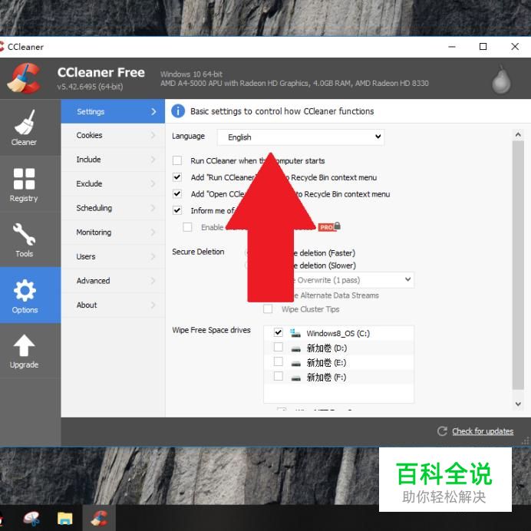Uncheck Add 'Run CCleaner' Recycle Bin option
531x531 pixels.
(x=177, y=177)
